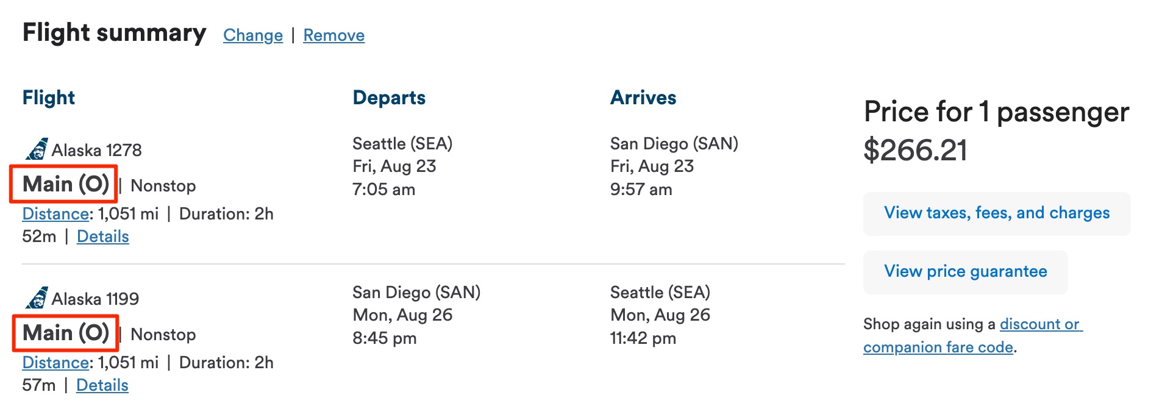Remove the flight from the summary
Viewport: 1162px width, 417px height.
tap(333, 35)
